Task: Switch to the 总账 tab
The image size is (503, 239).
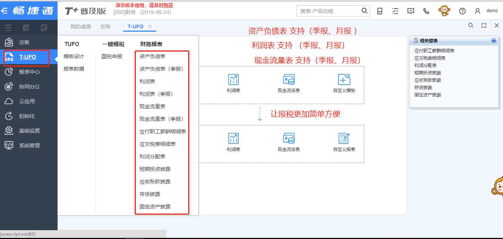Action: coord(106,27)
